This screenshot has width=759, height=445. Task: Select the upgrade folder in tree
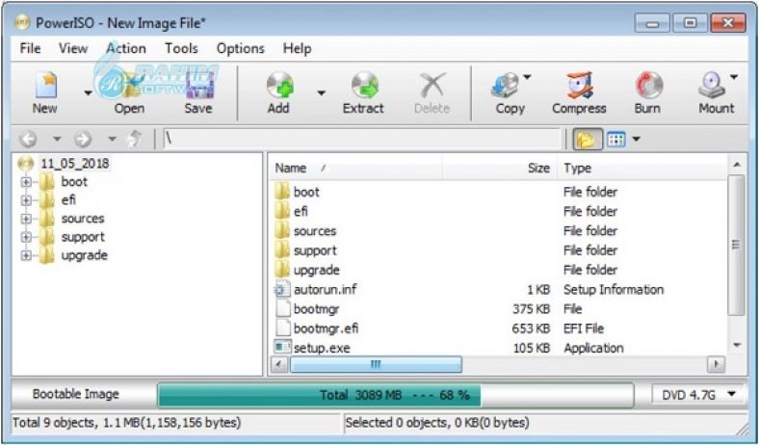[x=84, y=255]
